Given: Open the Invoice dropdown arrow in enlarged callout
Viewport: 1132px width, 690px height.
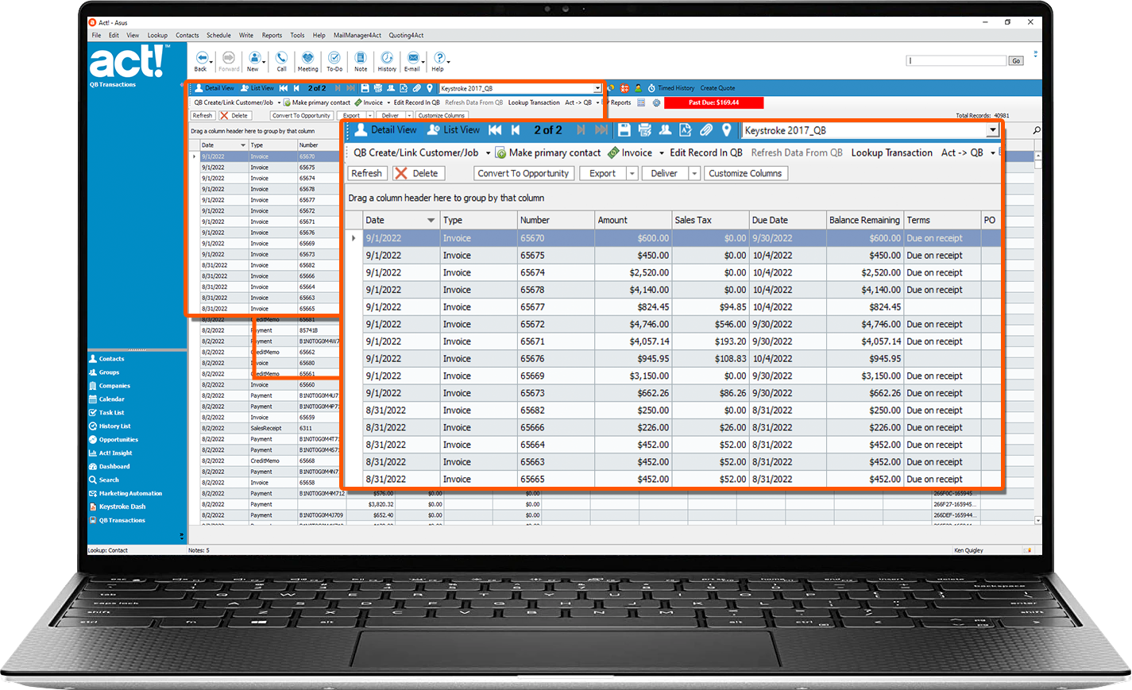Looking at the screenshot, I should pyautogui.click(x=661, y=153).
